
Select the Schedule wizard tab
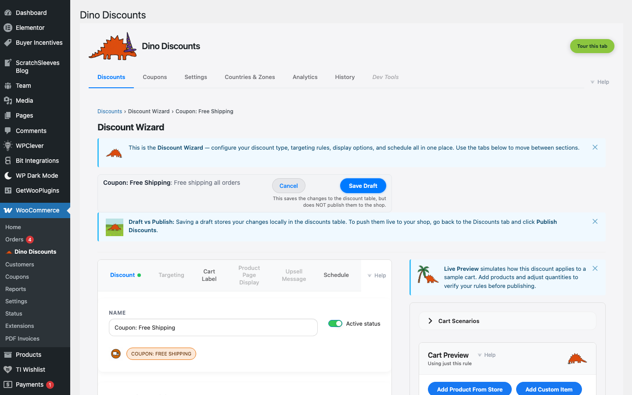point(336,275)
